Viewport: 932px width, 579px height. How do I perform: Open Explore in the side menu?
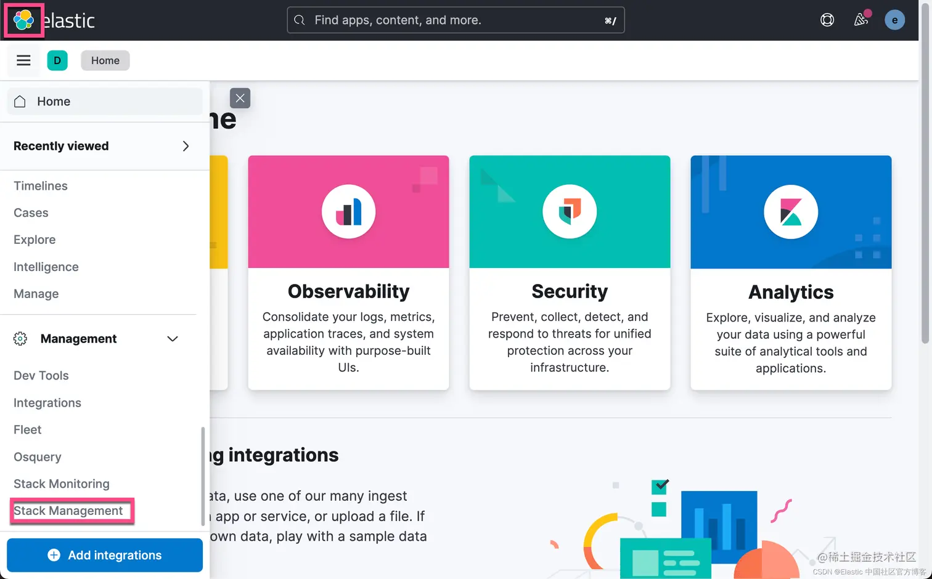tap(35, 240)
